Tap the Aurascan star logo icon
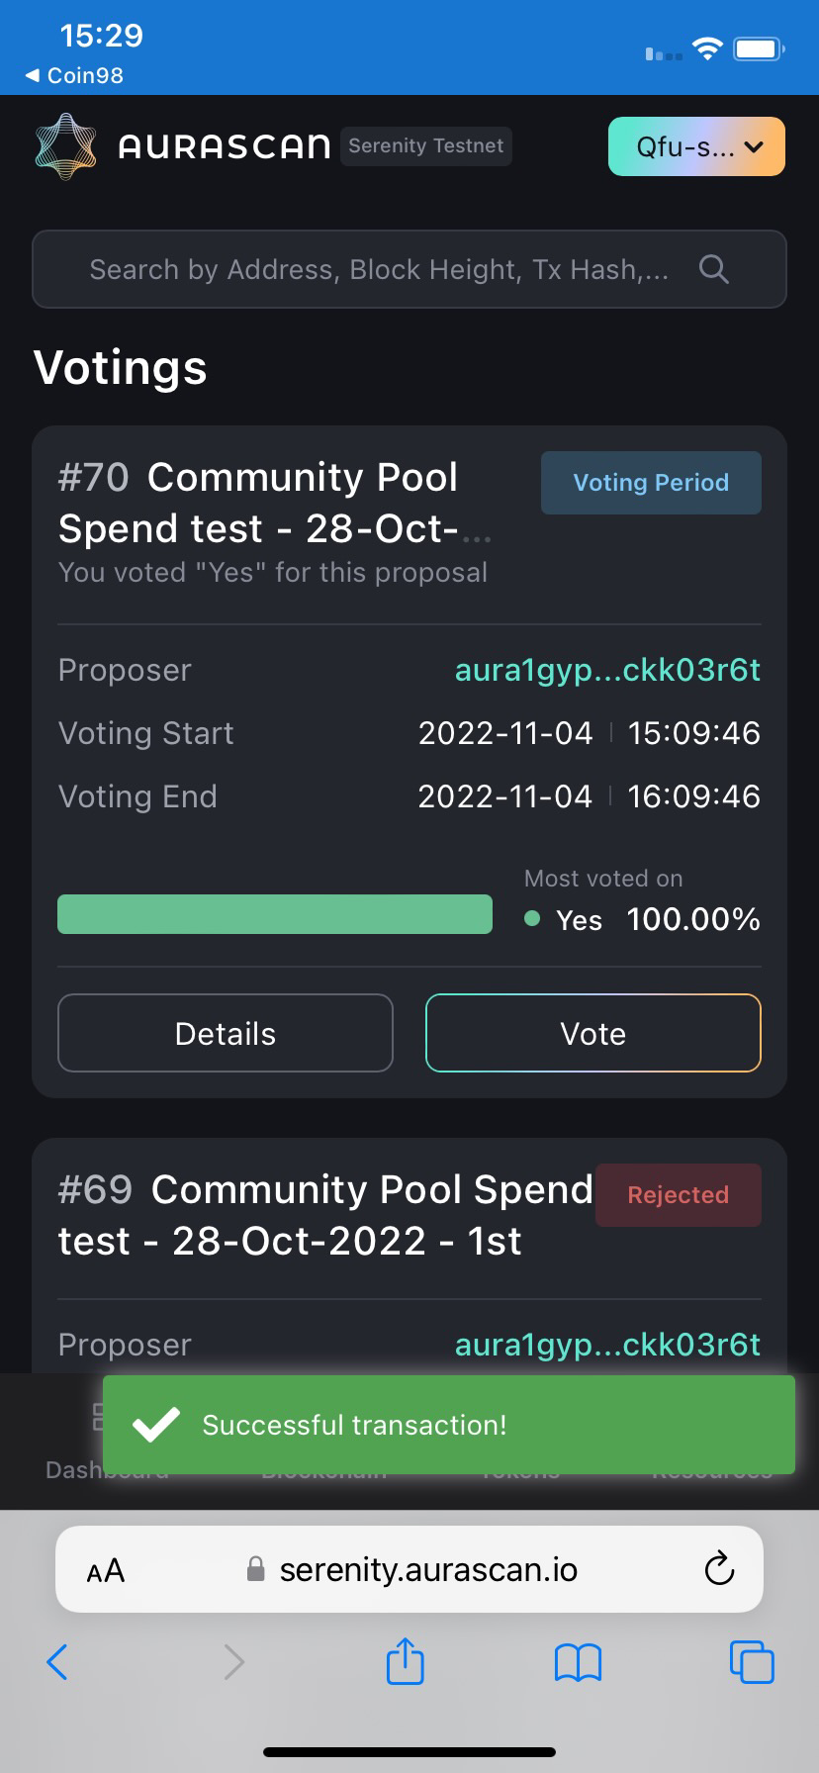 pos(65,146)
